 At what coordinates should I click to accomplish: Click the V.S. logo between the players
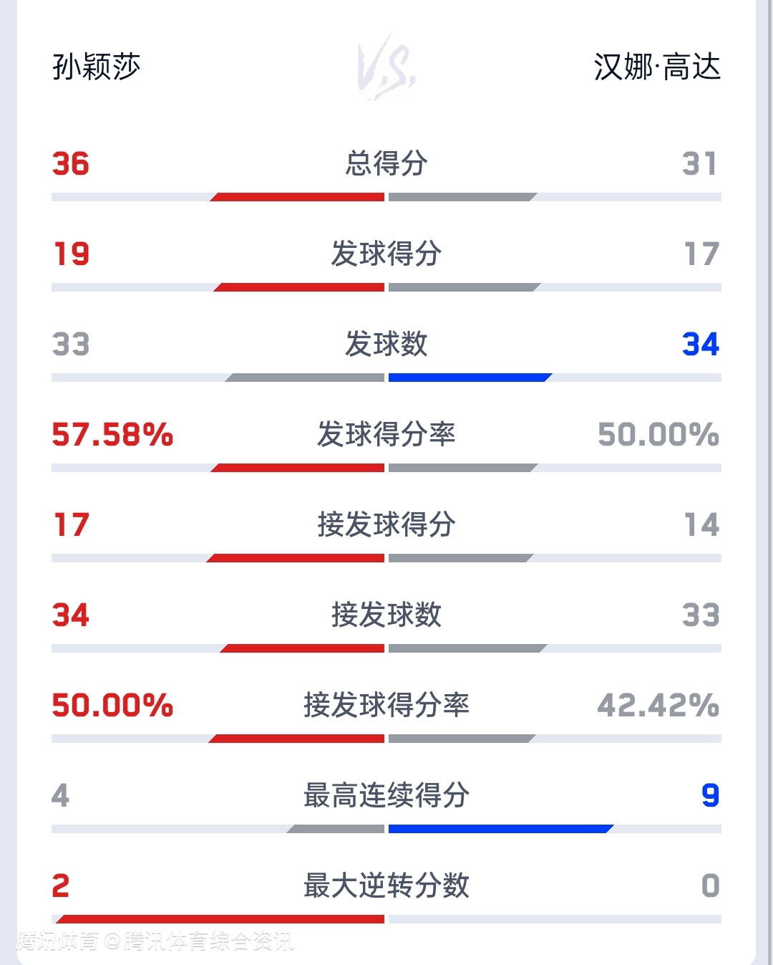pos(386,67)
